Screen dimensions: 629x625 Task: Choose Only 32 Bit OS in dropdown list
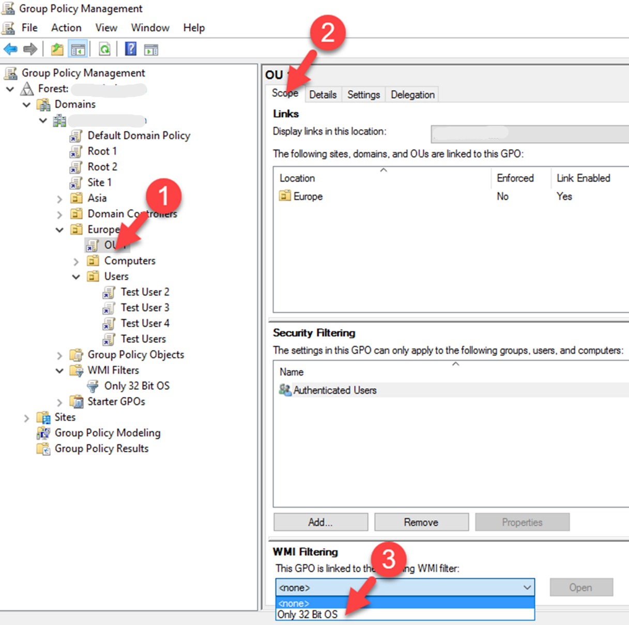pyautogui.click(x=405, y=615)
